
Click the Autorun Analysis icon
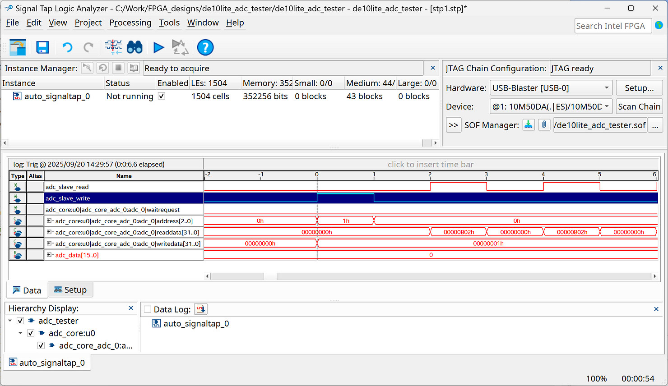click(x=180, y=47)
